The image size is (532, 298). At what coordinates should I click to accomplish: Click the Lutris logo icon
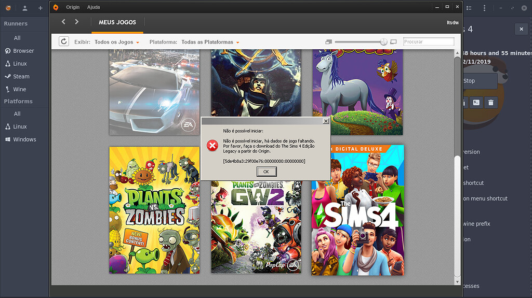pyautogui.click(x=8, y=8)
